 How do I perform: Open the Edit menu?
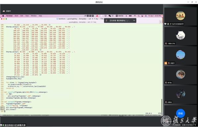click(x=22, y=16)
